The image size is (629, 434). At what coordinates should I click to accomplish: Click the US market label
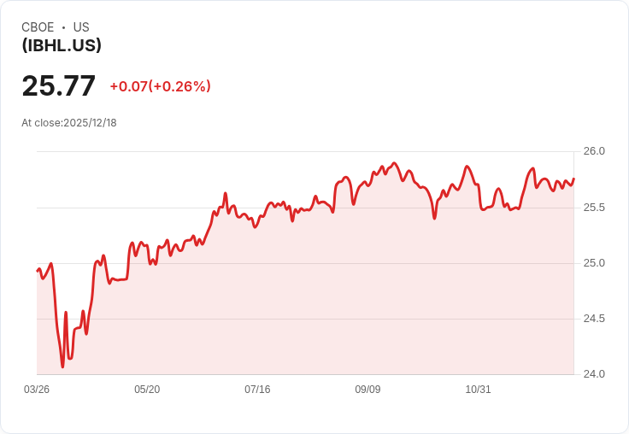[x=81, y=27]
